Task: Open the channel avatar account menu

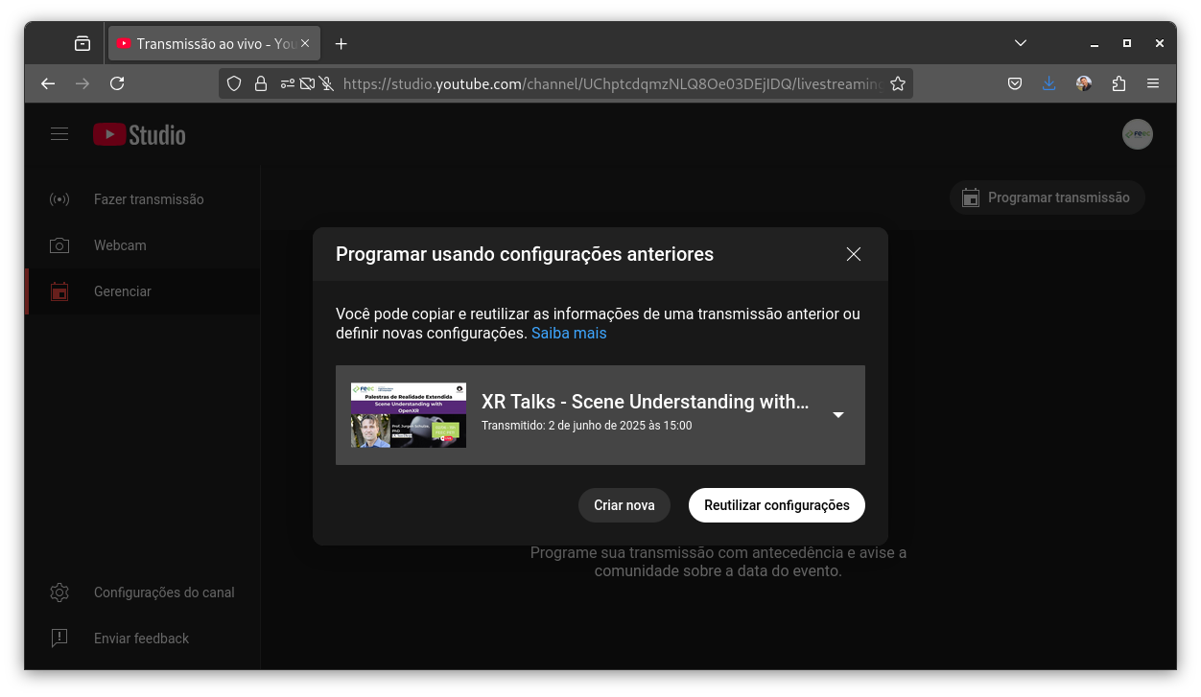Action: click(1138, 134)
